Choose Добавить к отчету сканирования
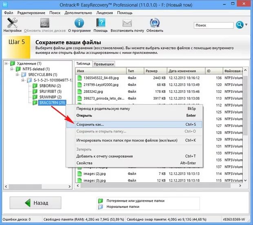Screen dimensions: 253x225 pyautogui.click(x=134, y=156)
